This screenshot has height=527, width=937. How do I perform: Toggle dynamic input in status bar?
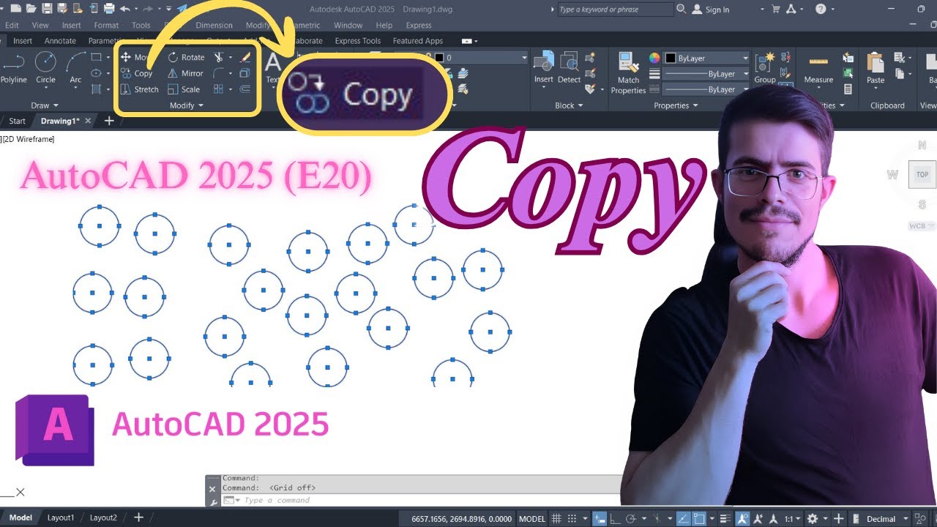599,518
